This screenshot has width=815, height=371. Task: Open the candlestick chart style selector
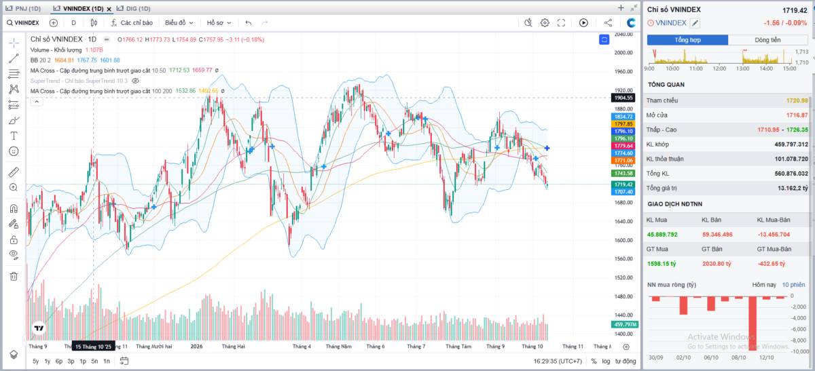pyautogui.click(x=94, y=22)
